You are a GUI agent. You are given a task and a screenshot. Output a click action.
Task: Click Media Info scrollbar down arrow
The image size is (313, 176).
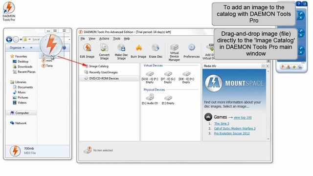(x=268, y=139)
